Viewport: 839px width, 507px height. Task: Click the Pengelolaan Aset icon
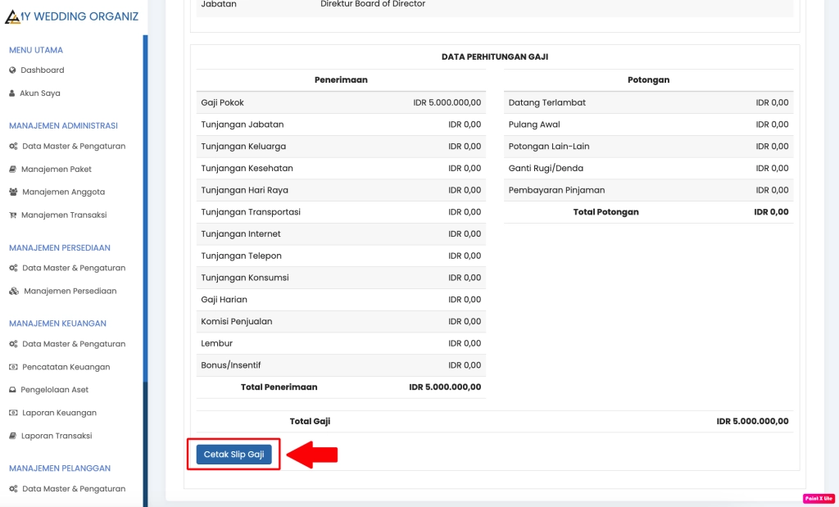pos(12,390)
